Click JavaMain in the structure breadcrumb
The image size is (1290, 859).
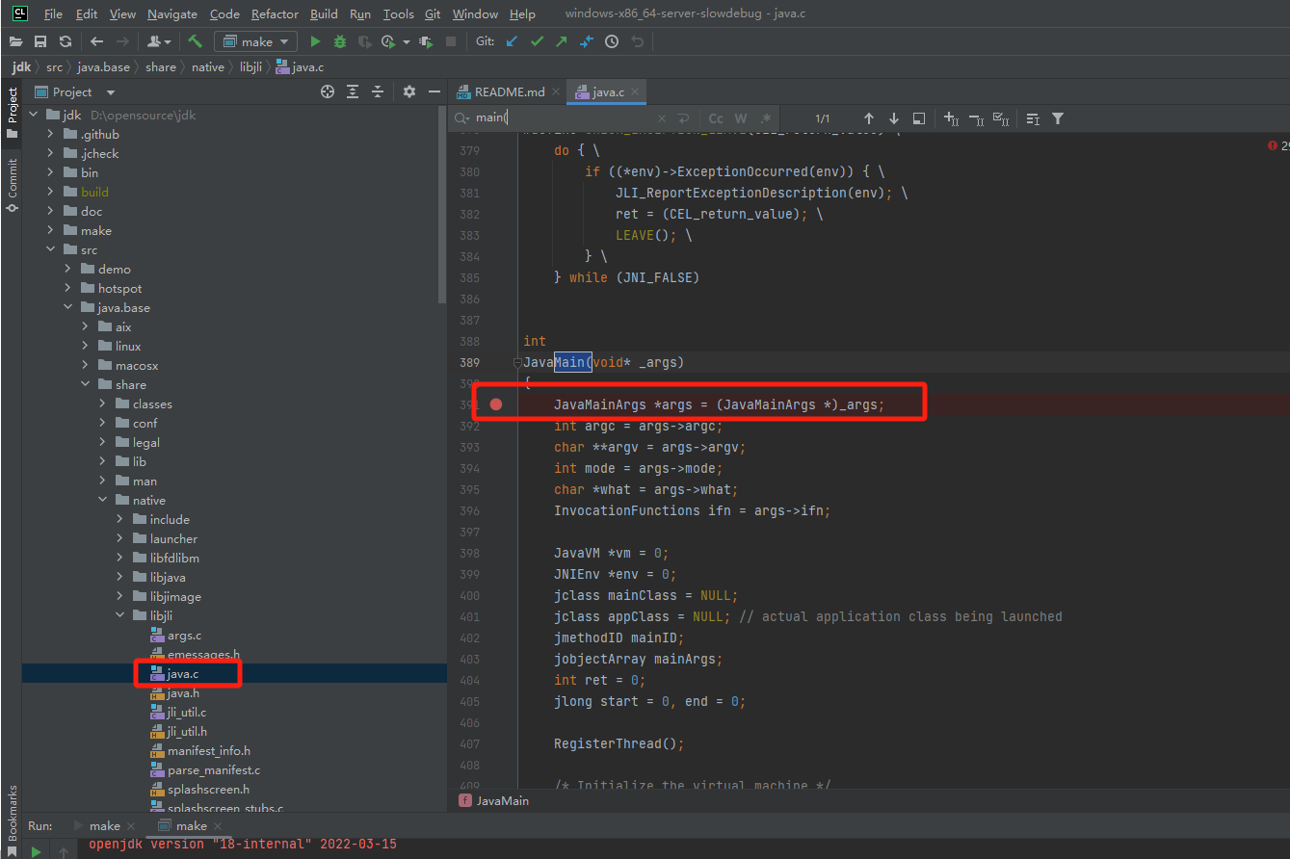click(494, 800)
